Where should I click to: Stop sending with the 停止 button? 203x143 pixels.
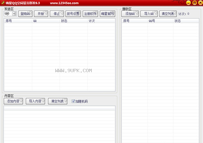coord(57,14)
